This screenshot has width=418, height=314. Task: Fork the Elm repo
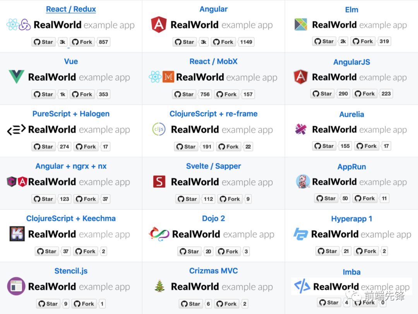[x=363, y=41]
